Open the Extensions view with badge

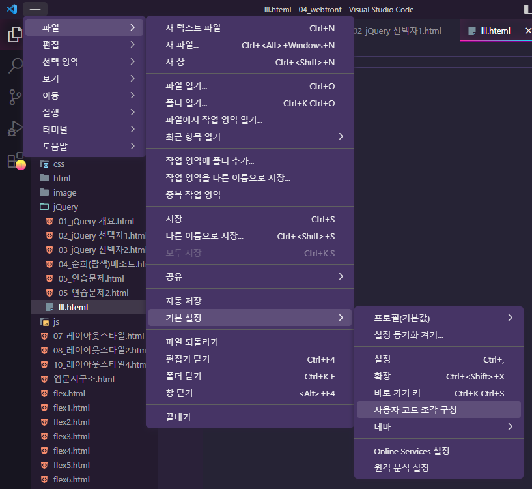[16, 160]
